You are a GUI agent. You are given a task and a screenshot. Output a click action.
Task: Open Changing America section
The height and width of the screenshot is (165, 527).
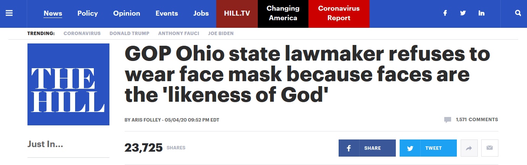pyautogui.click(x=283, y=13)
